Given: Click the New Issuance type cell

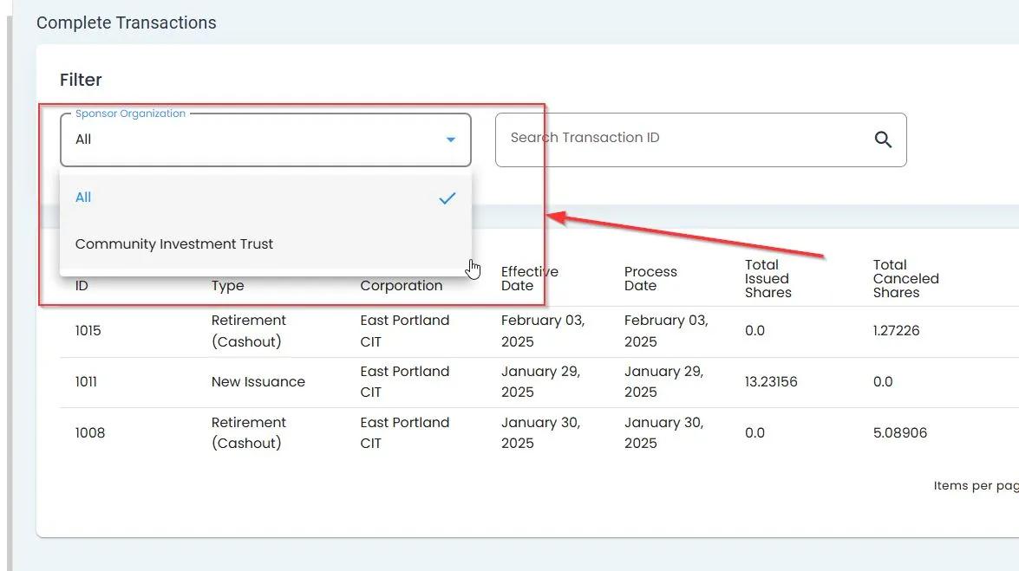Looking at the screenshot, I should tap(258, 382).
